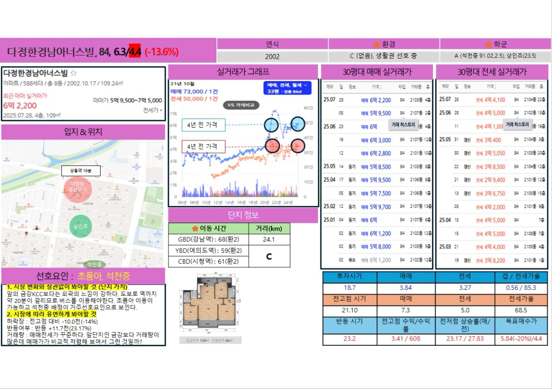Click the orange star beside 이동 시간
This screenshot has width=552, height=389.
(195, 229)
